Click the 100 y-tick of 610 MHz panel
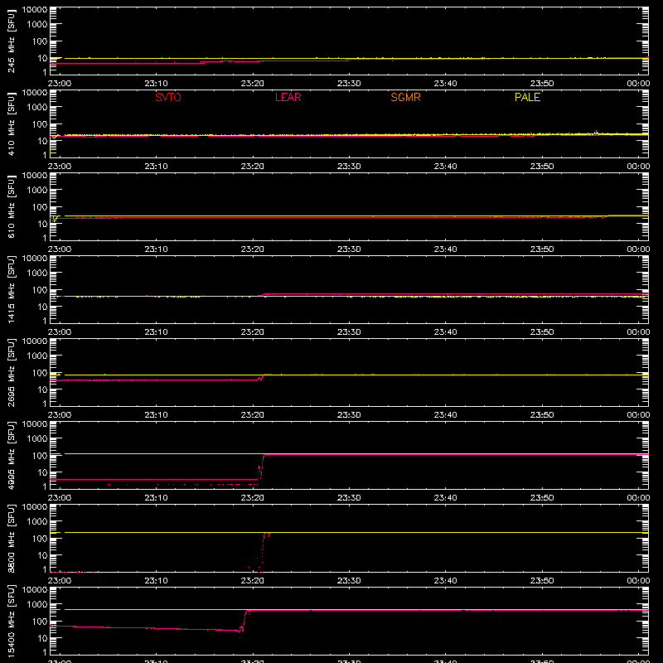663x663 pixels. coord(39,207)
